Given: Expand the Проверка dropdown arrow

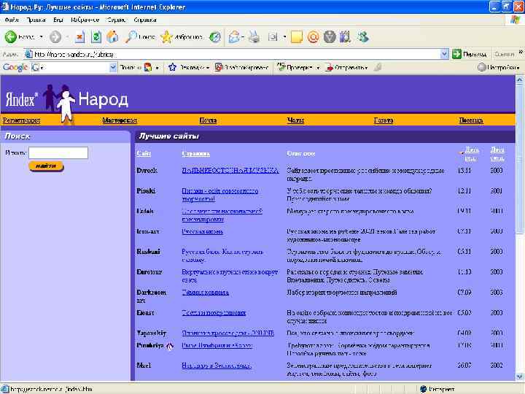Looking at the screenshot, I should [x=318, y=68].
